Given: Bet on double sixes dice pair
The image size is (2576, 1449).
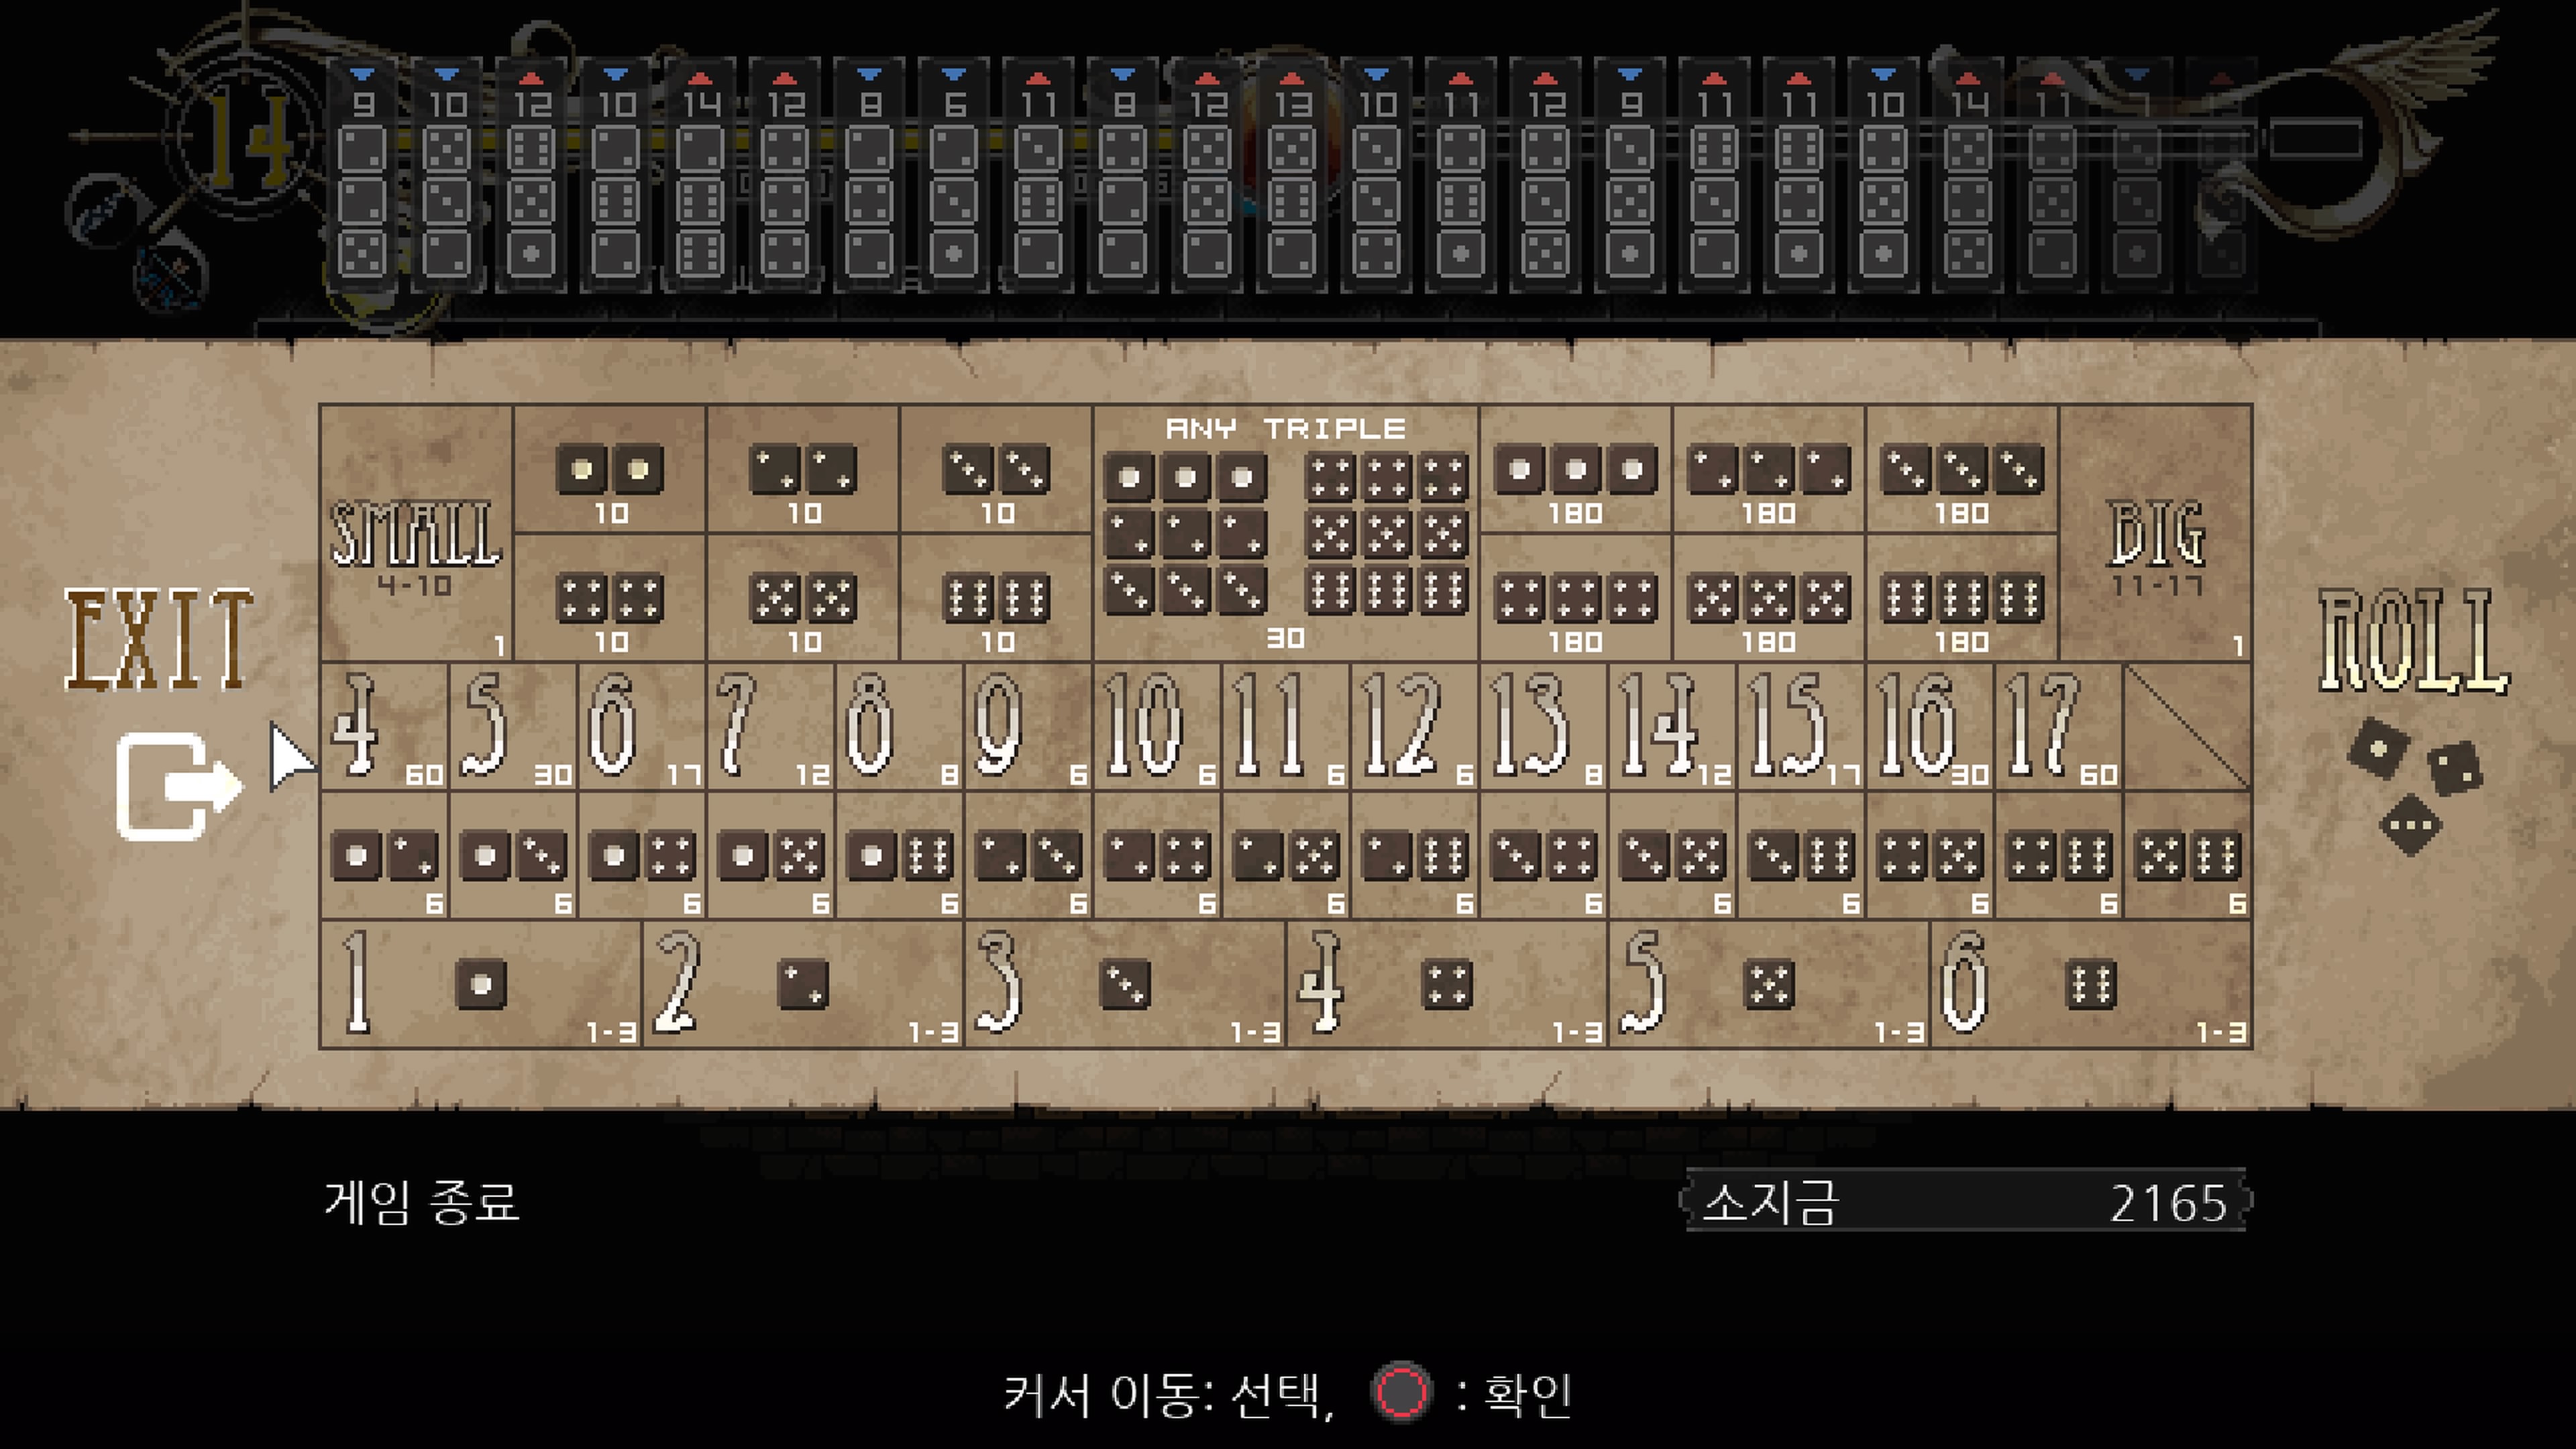Looking at the screenshot, I should [x=996, y=598].
